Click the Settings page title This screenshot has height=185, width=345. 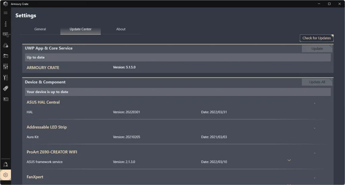coord(26,15)
